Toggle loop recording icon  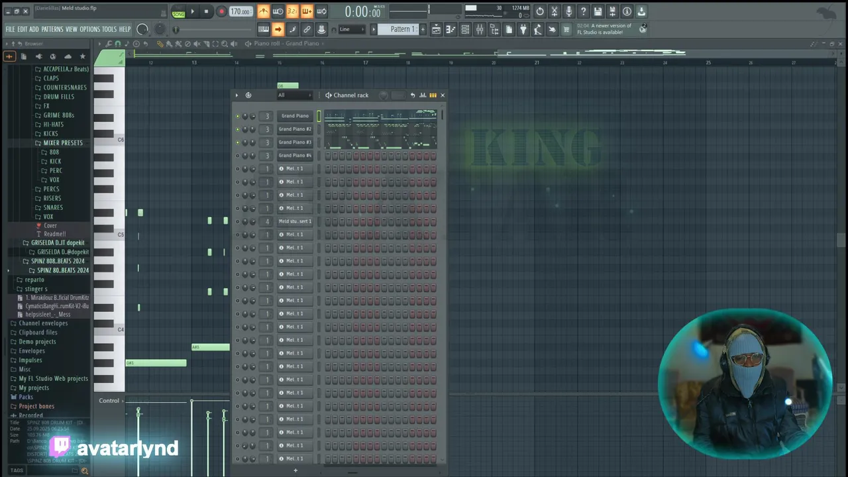click(321, 11)
